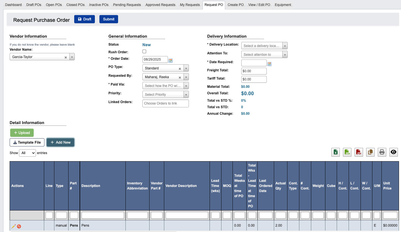Click the green Upload button
The image size is (401, 232).
tap(22, 133)
